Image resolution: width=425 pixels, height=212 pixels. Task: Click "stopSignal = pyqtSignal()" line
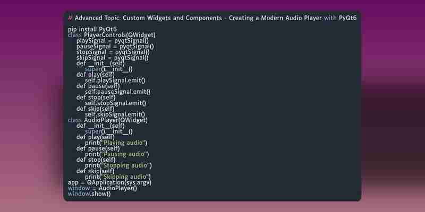click(x=113, y=52)
